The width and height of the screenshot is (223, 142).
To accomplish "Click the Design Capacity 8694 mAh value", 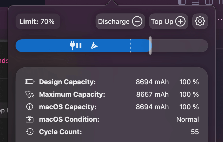I will click(152, 82).
